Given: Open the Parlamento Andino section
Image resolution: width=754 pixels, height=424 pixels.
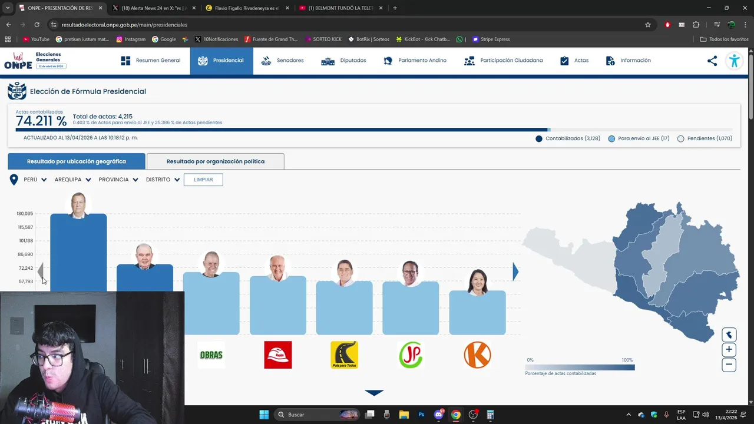Looking at the screenshot, I should (x=415, y=61).
